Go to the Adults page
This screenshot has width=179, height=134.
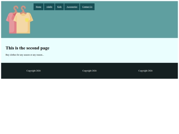click(49, 7)
